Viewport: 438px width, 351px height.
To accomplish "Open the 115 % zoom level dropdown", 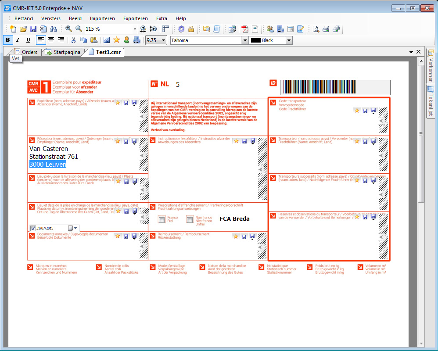I will pos(135,29).
